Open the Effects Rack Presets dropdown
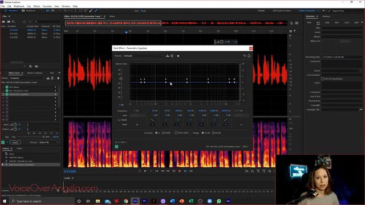This screenshot has height=205, width=365. 27,78
